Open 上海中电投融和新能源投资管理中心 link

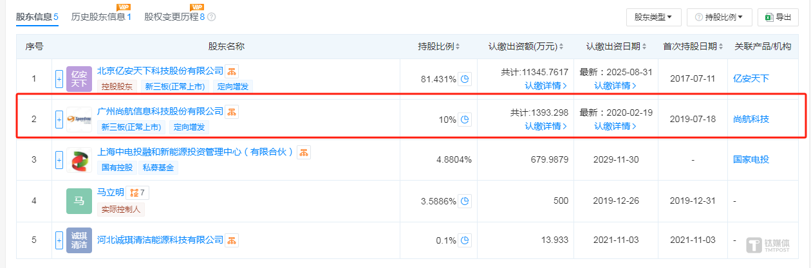[196, 152]
